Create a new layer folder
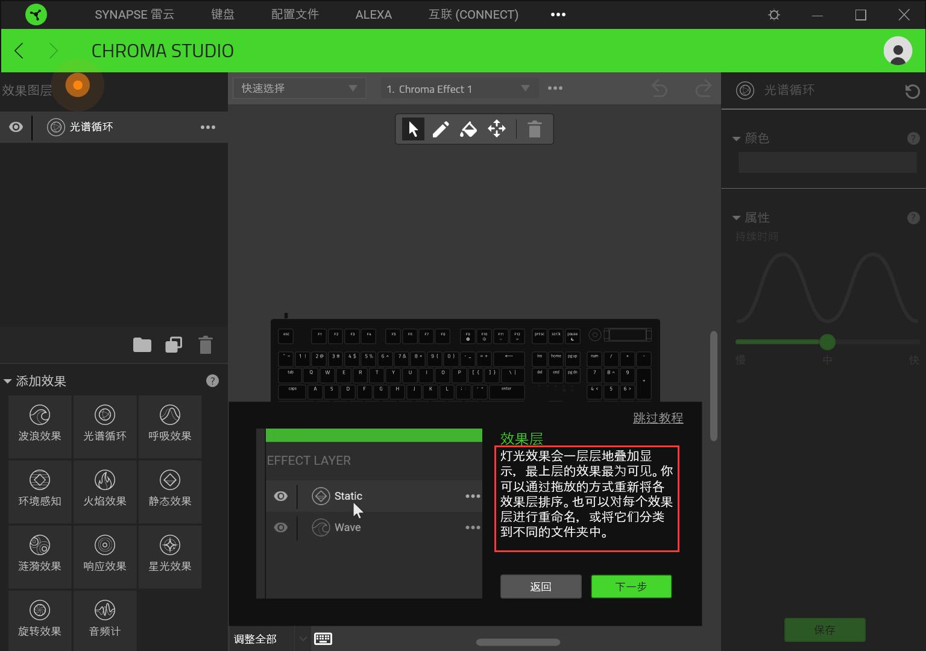 pyautogui.click(x=142, y=345)
